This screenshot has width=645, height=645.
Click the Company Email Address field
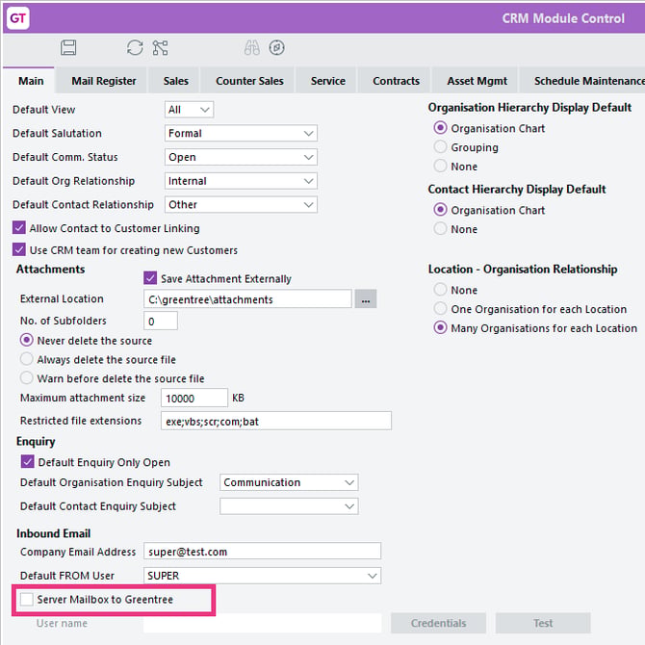click(x=263, y=552)
